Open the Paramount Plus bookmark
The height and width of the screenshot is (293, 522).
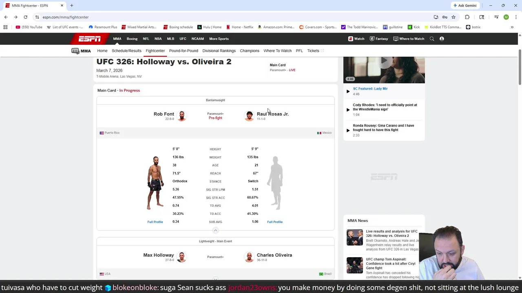pyautogui.click(x=103, y=27)
